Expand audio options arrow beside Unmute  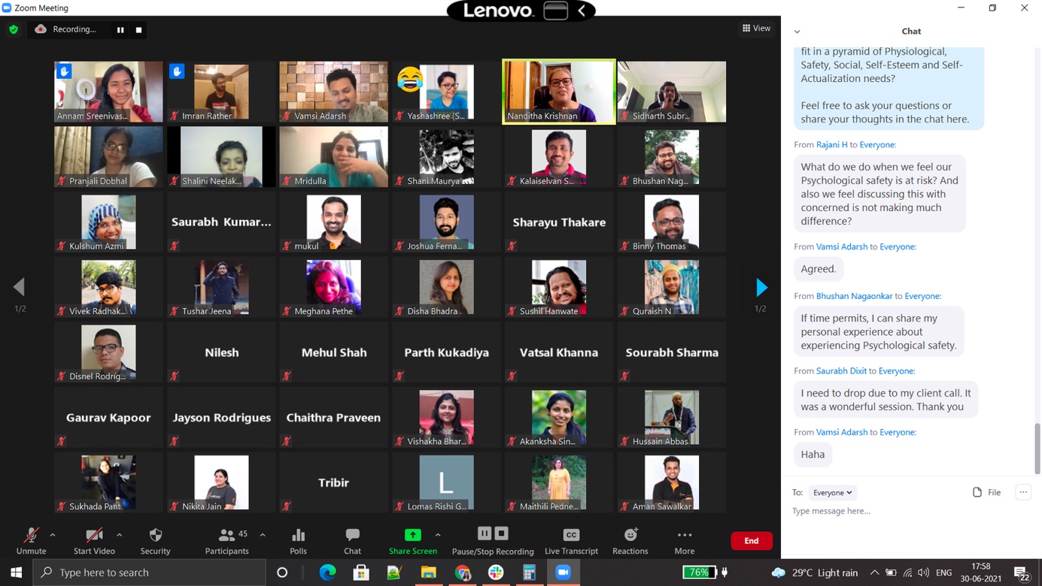(x=53, y=535)
